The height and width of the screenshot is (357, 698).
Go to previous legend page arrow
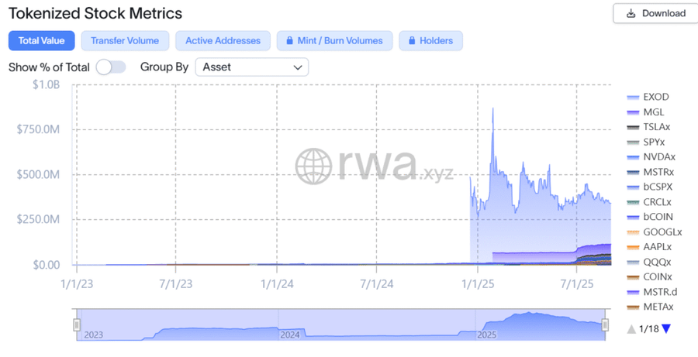pyautogui.click(x=631, y=329)
